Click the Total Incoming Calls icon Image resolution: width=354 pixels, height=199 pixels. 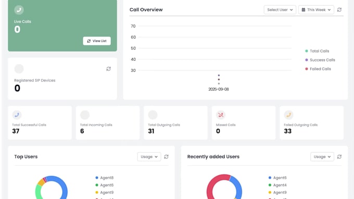pos(85,115)
